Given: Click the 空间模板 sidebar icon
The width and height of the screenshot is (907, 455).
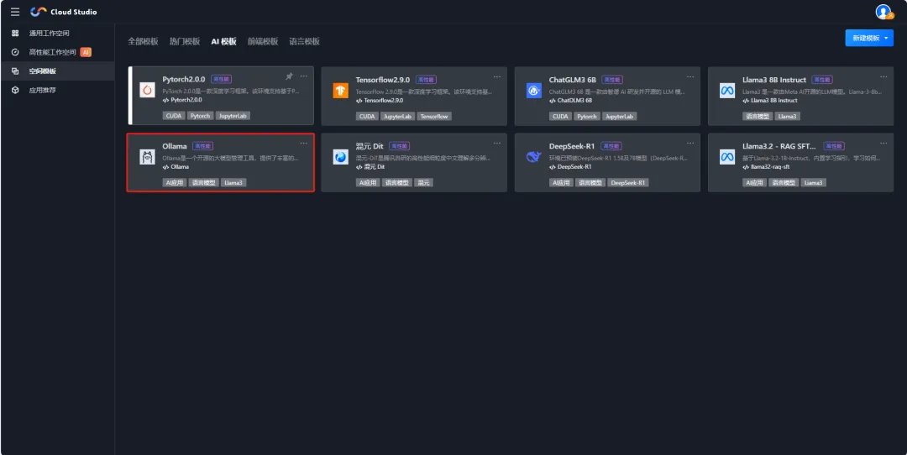Looking at the screenshot, I should (x=15, y=71).
